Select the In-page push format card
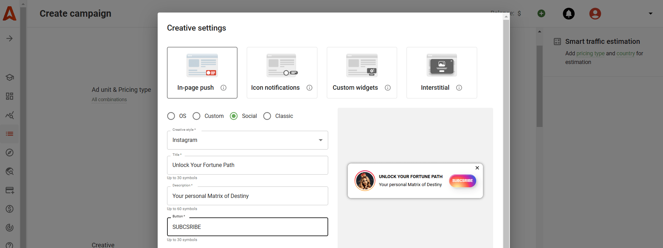Viewport: 663px width, 248px height. tap(202, 73)
